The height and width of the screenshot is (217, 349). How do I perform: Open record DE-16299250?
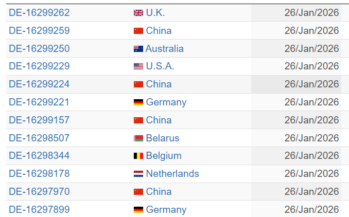39,49
